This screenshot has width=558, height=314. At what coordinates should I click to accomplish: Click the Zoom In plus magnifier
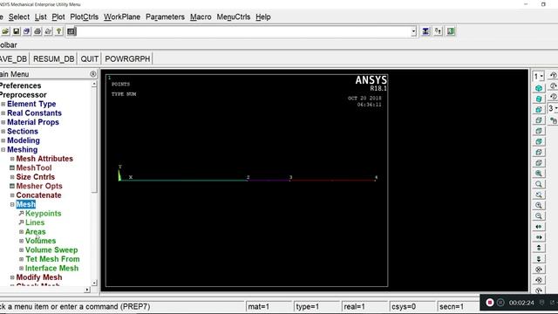(539, 206)
